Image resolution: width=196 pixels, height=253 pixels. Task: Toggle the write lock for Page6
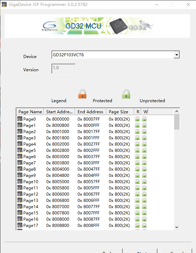click(x=144, y=156)
